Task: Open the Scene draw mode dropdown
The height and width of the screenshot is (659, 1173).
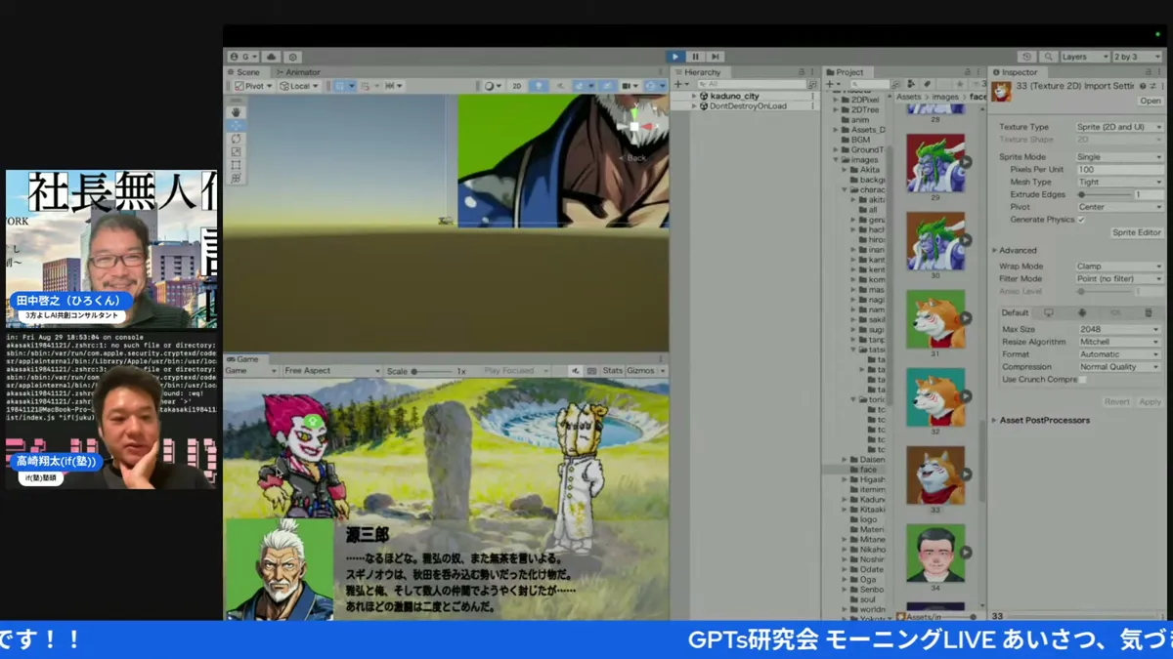Action: pyautogui.click(x=491, y=86)
